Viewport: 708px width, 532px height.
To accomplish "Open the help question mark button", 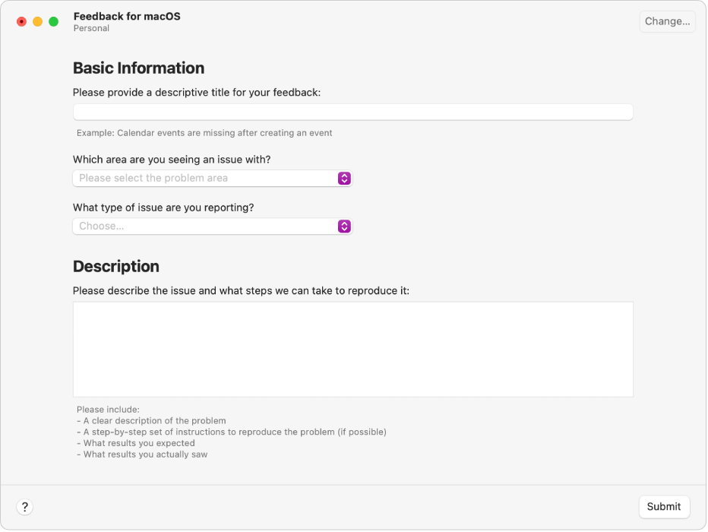I will tap(24, 507).
